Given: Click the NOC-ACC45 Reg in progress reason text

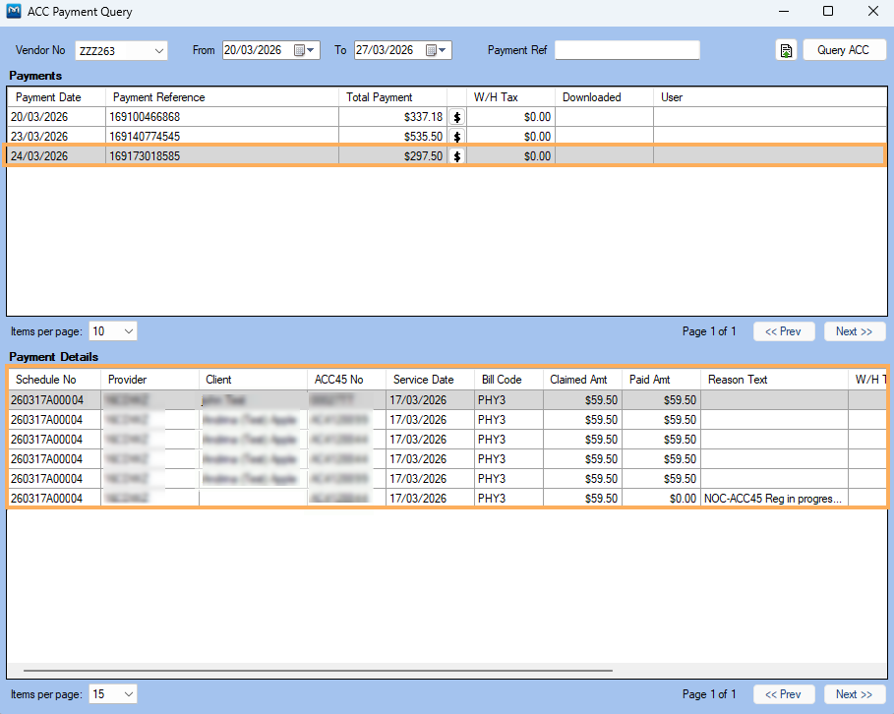Looking at the screenshot, I should (773, 499).
